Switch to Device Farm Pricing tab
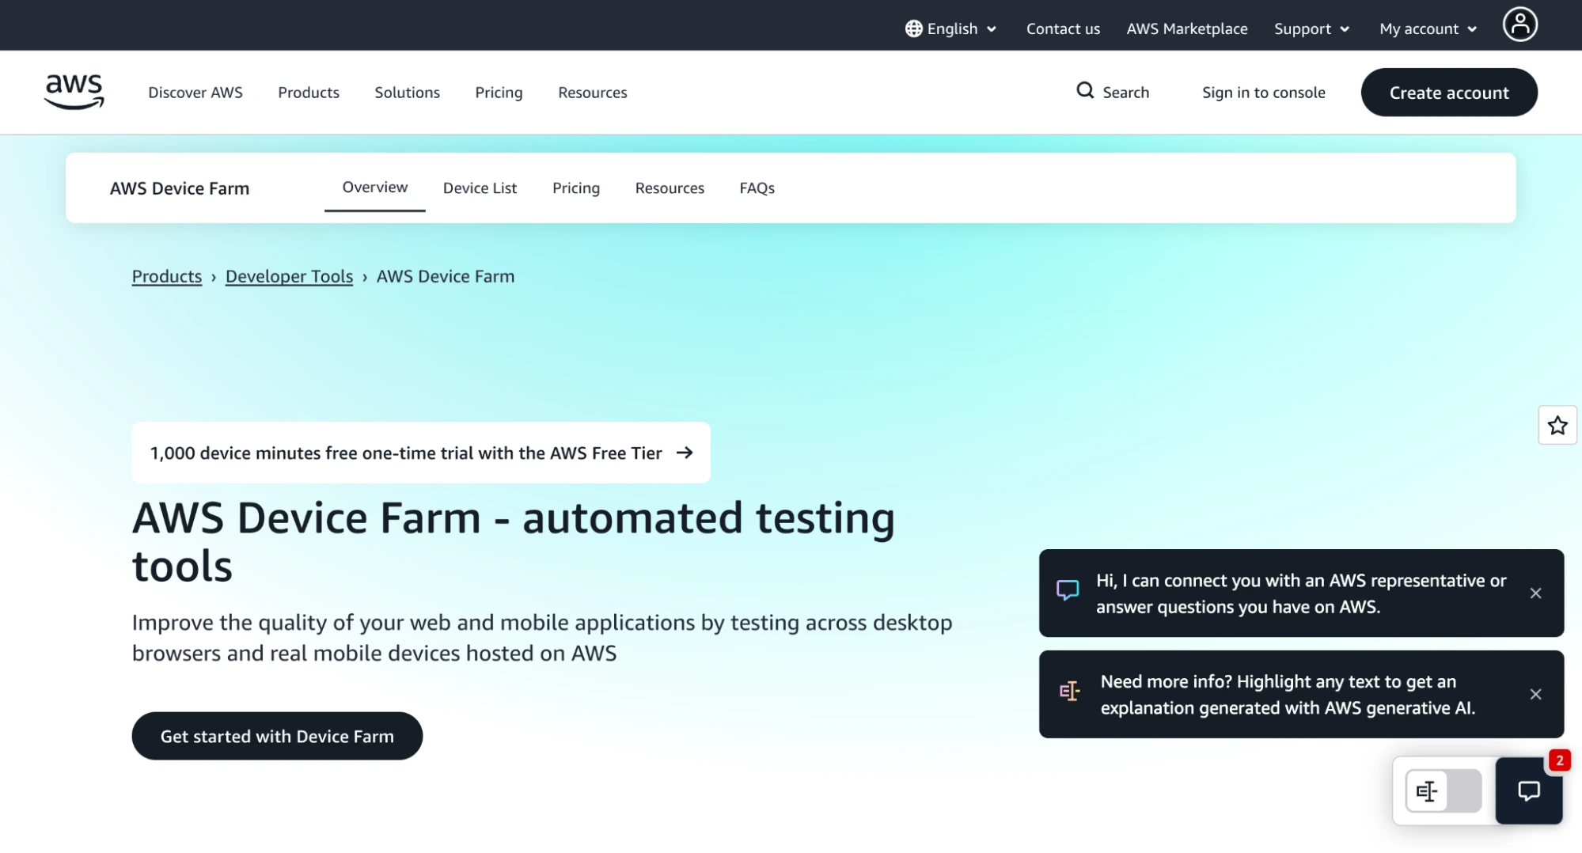1582x853 pixels. click(x=576, y=188)
